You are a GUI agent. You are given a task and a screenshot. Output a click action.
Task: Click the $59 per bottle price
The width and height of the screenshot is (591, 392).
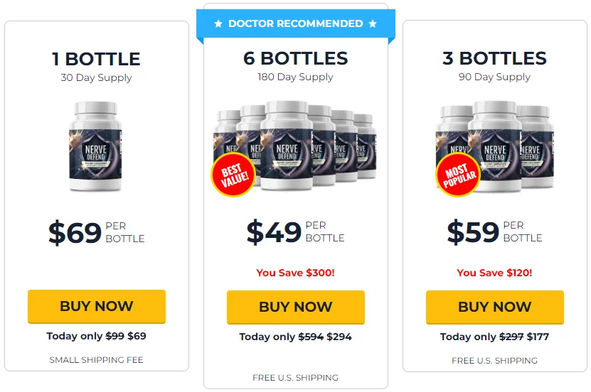click(x=494, y=232)
